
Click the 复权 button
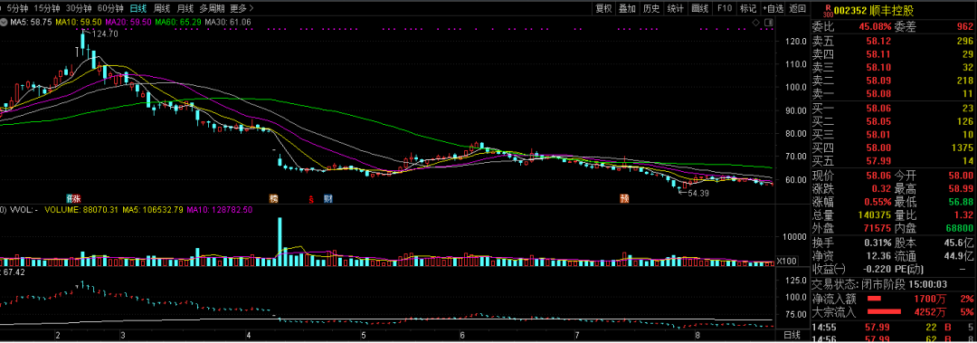[603, 8]
